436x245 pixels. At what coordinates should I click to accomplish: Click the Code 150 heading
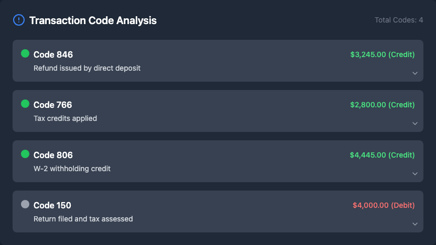[x=52, y=205]
